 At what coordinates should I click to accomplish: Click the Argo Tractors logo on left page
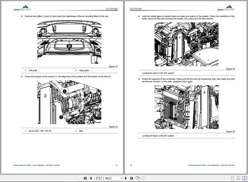tap(22, 8)
